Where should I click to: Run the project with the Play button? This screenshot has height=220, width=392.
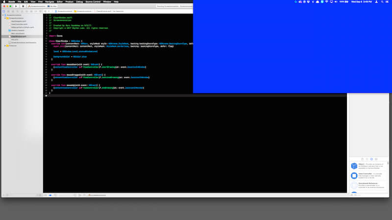[16, 6]
